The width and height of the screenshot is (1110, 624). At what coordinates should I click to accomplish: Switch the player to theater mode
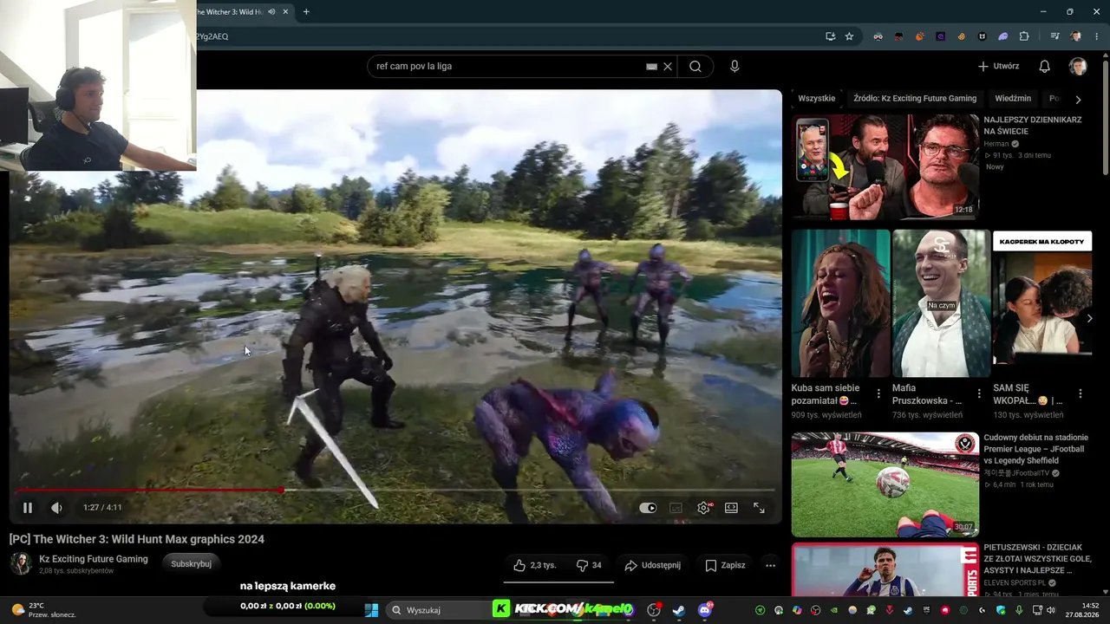pos(731,508)
